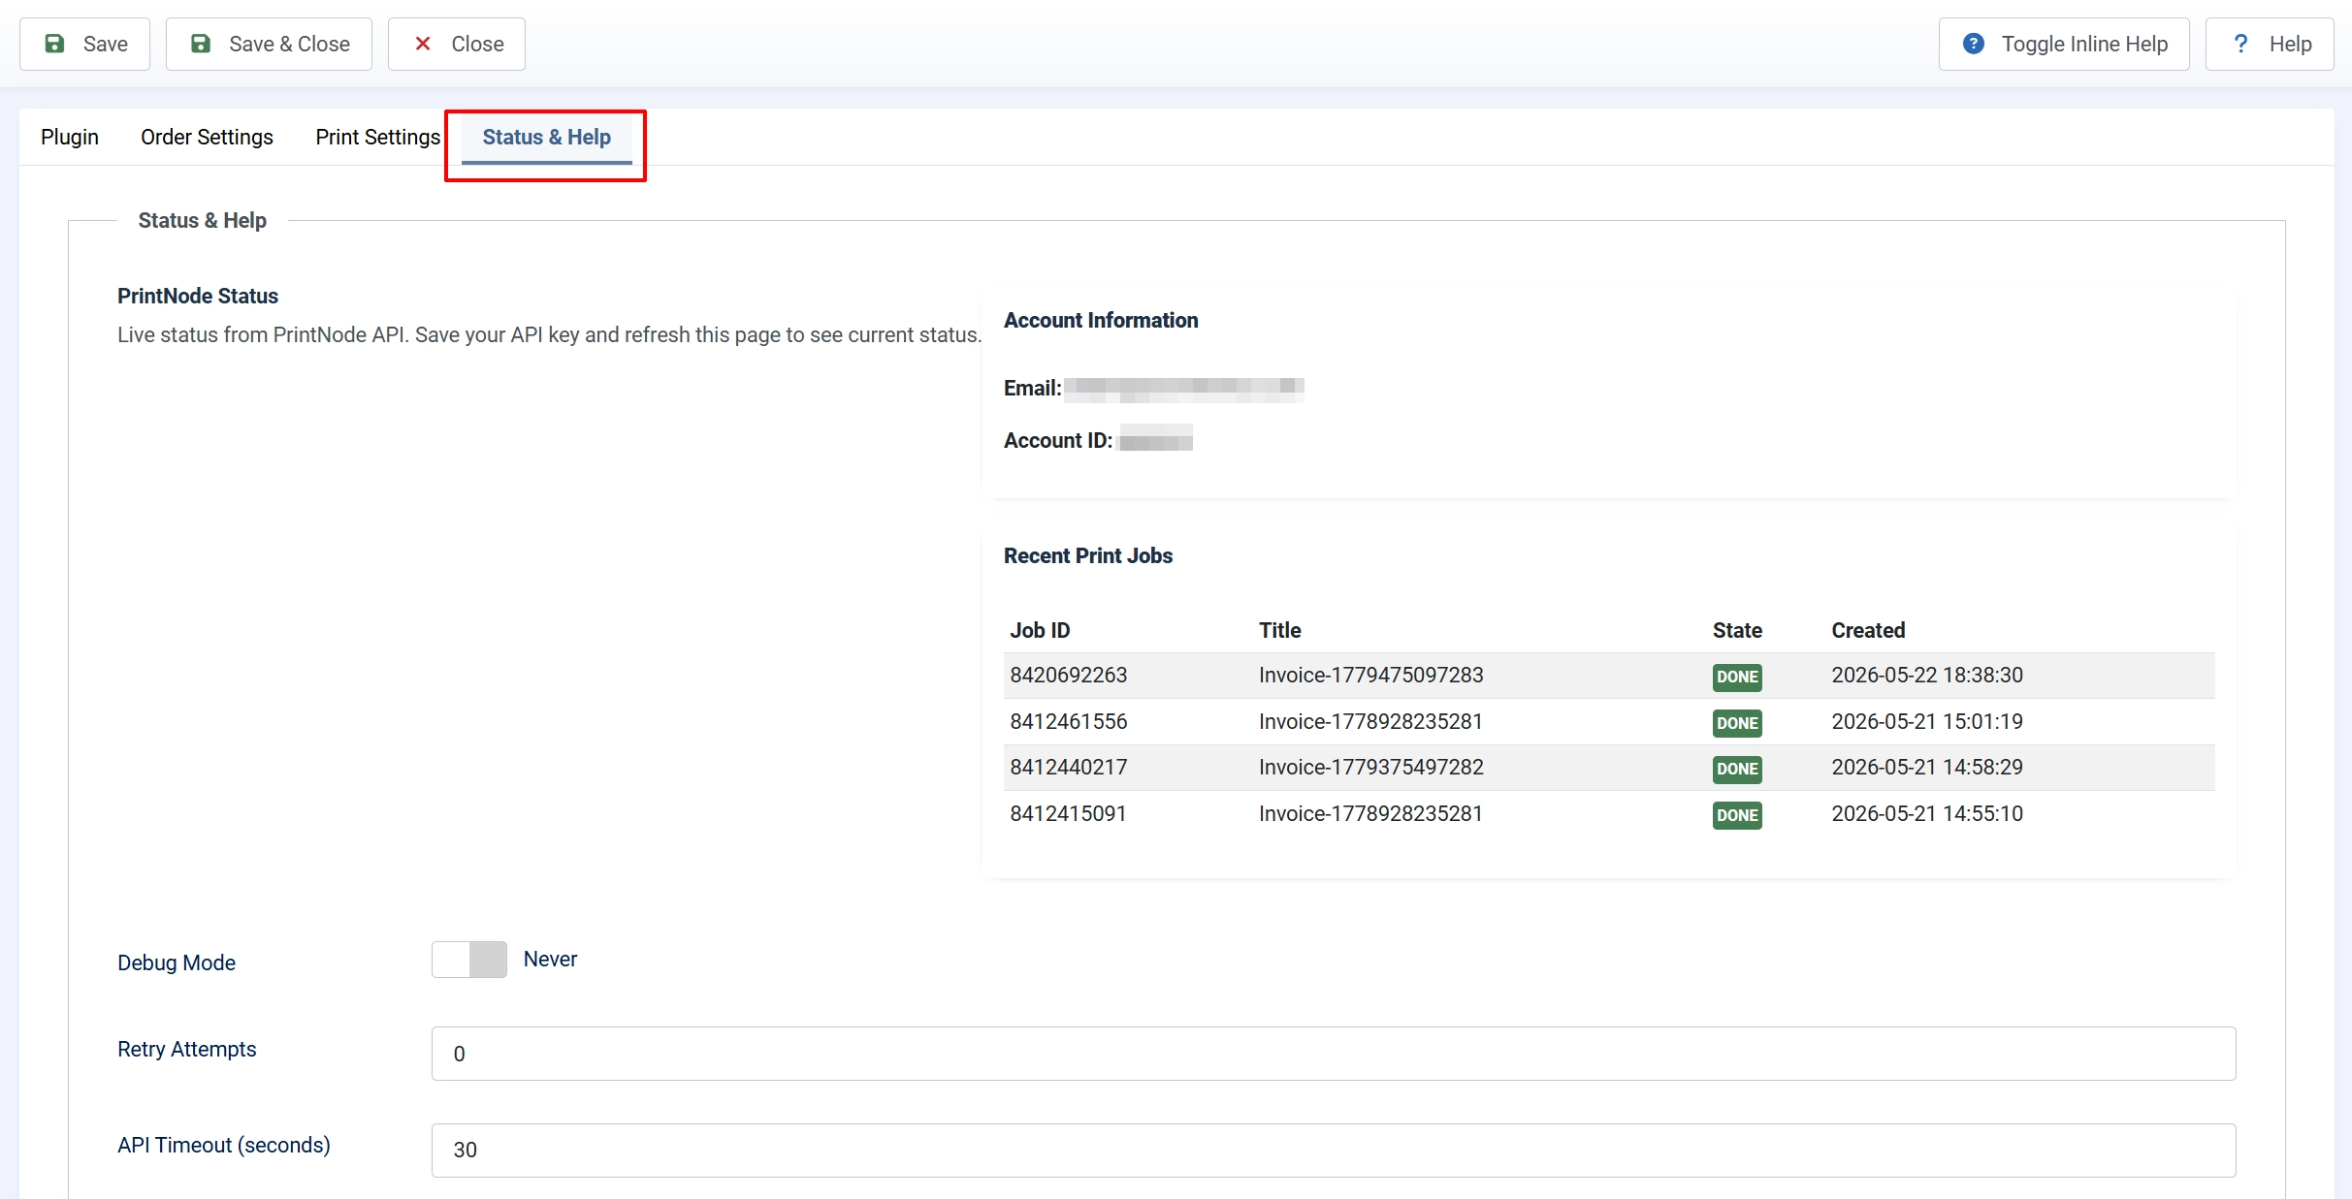Click the Retry Attempts input field
The width and height of the screenshot is (2352, 1199).
point(1334,1054)
